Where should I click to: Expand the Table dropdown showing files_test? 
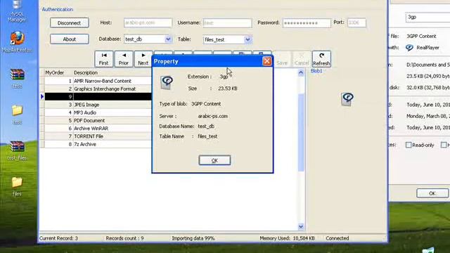(247, 39)
